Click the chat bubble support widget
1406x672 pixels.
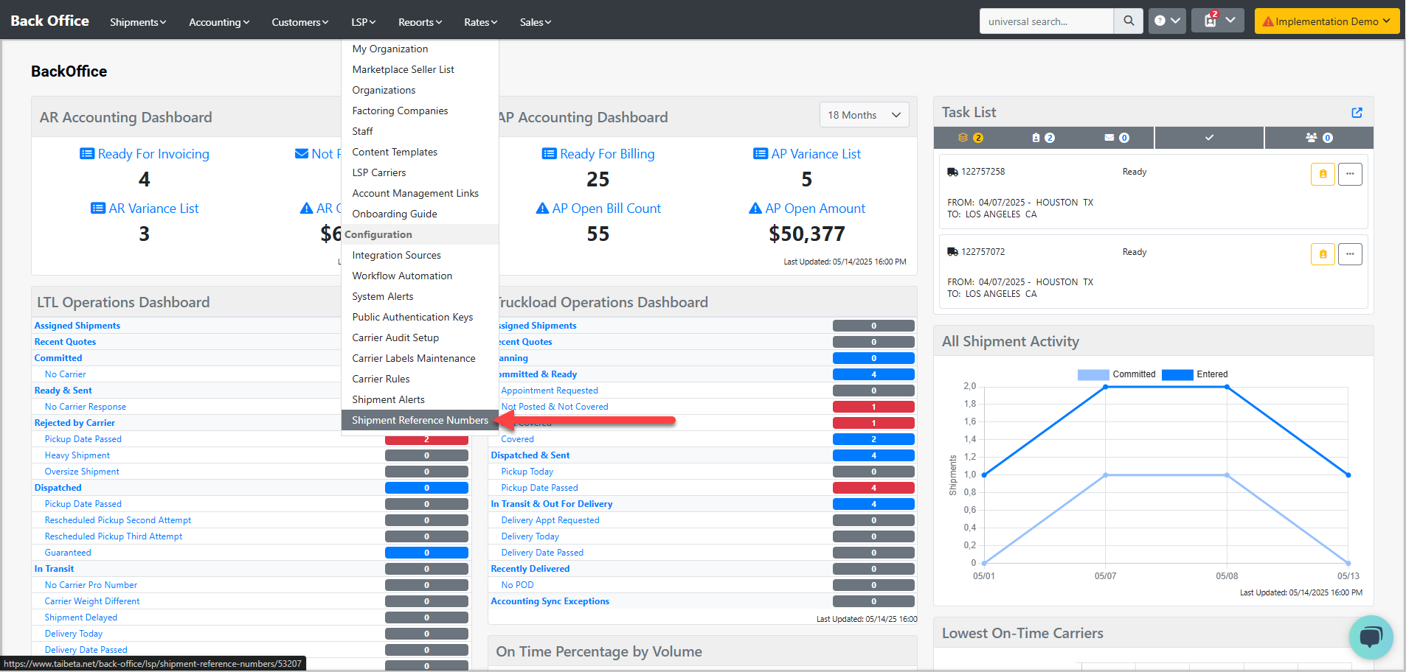coord(1370,637)
